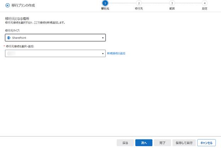Image resolution: width=221 pixels, height=149 pixels.
Task: Click the 戻る button
Action: pyautogui.click(x=125, y=143)
